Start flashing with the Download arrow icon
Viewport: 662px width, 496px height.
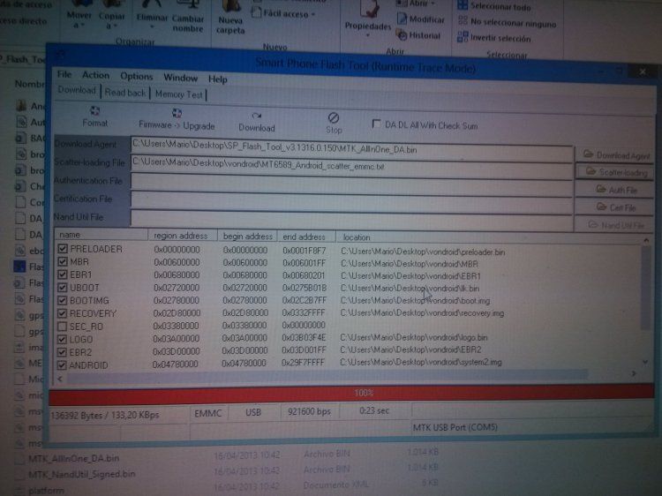point(256,116)
